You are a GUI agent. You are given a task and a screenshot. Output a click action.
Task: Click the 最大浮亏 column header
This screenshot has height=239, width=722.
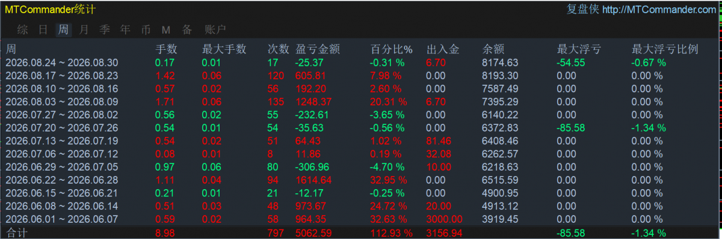pos(579,49)
